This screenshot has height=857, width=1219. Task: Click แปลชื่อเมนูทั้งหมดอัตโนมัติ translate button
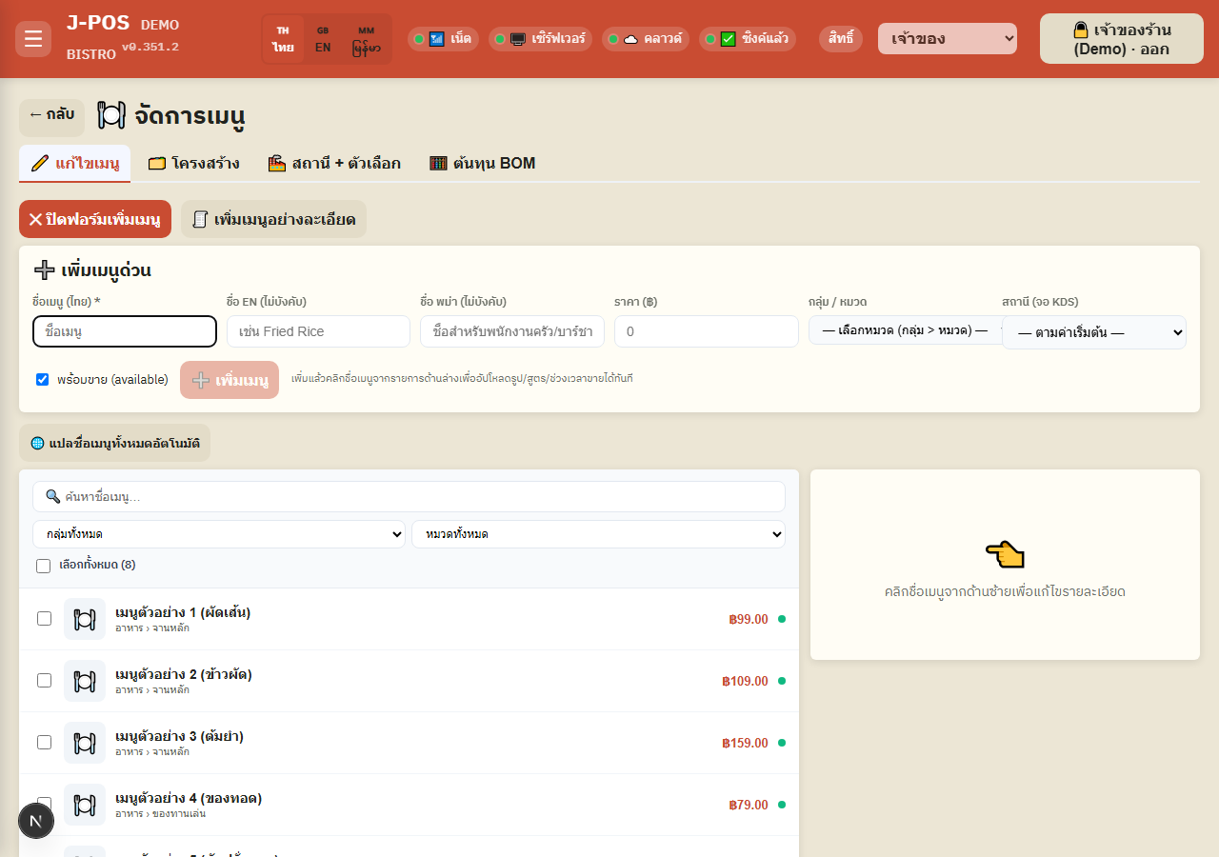[114, 443]
